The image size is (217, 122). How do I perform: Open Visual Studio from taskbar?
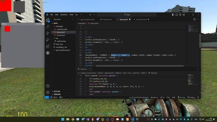pos(88,119)
